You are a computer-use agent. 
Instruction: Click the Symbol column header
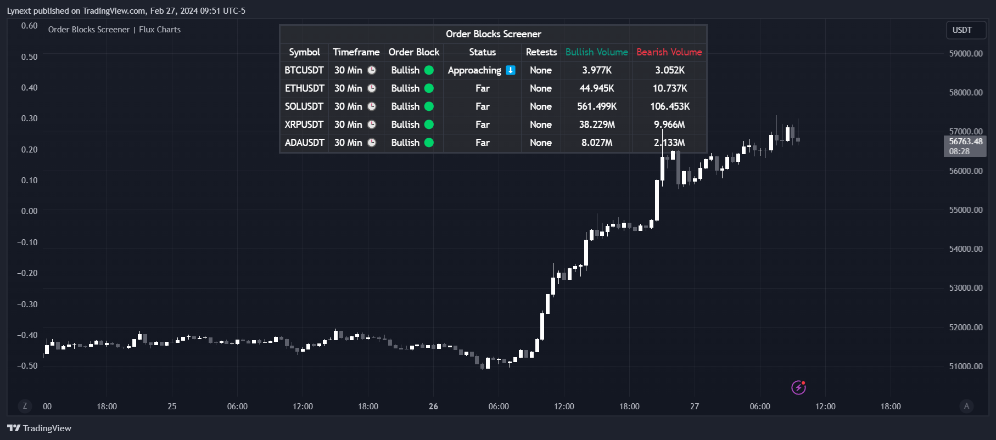304,52
